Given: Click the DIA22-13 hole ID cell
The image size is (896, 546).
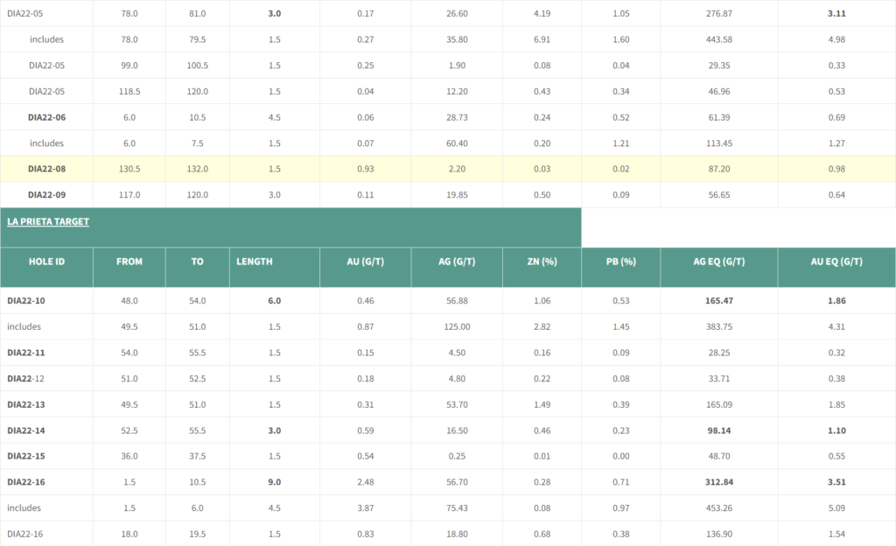Looking at the screenshot, I should [26, 404].
